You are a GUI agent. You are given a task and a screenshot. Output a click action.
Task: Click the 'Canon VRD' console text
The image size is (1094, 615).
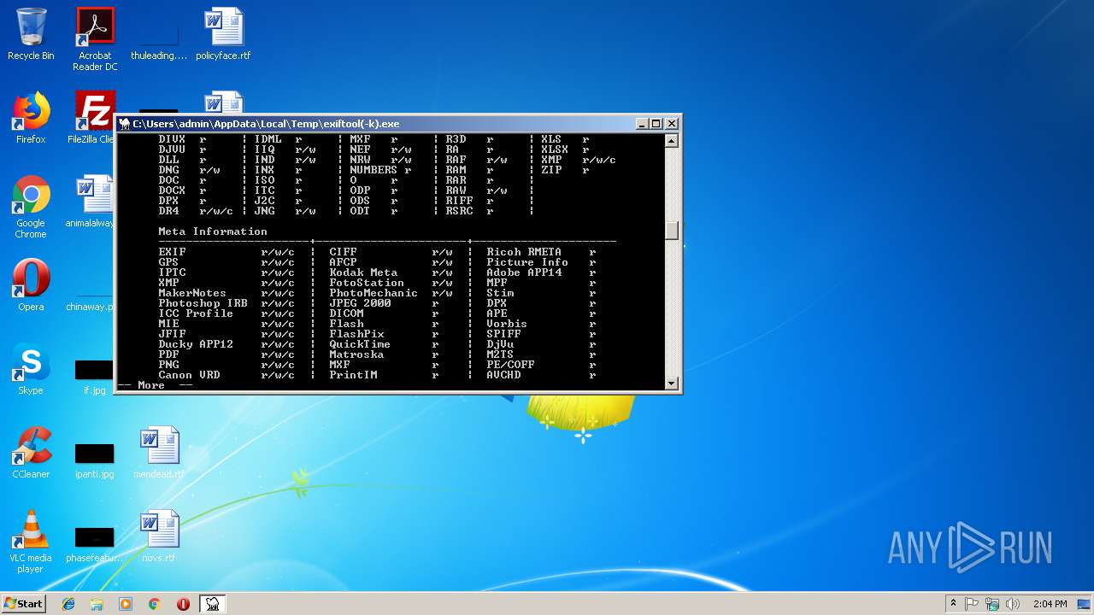pyautogui.click(x=189, y=375)
